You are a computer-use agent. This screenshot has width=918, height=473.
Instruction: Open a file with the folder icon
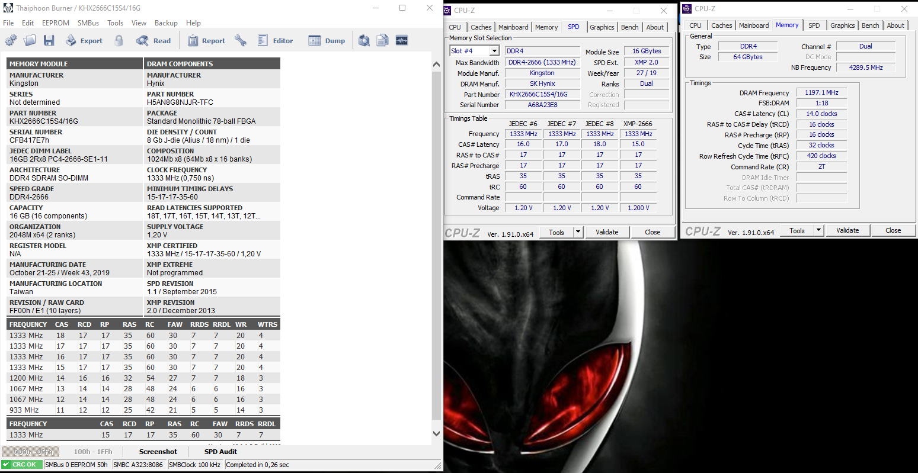pos(30,41)
